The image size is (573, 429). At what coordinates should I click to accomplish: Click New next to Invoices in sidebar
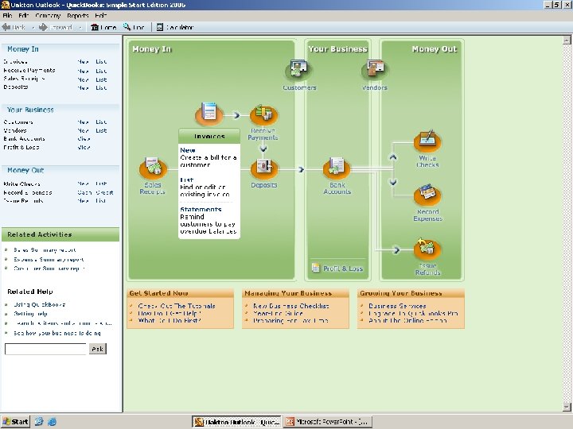click(x=83, y=62)
